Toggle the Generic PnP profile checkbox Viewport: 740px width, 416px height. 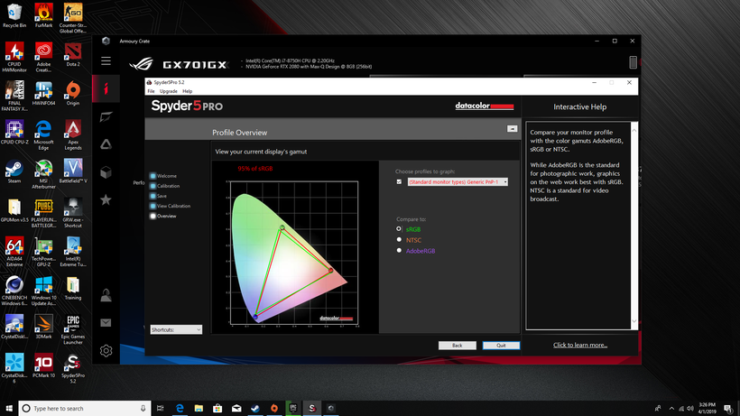pyautogui.click(x=400, y=181)
